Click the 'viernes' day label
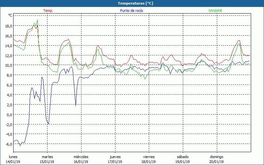 pos(149,157)
